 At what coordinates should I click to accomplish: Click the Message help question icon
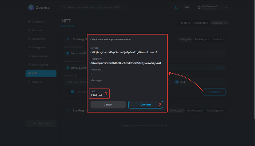(76, 76)
